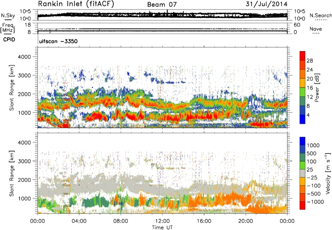Screen dimensions: 332x230
Task: Click the '16:00' time tick label
Action: pyautogui.click(x=204, y=221)
